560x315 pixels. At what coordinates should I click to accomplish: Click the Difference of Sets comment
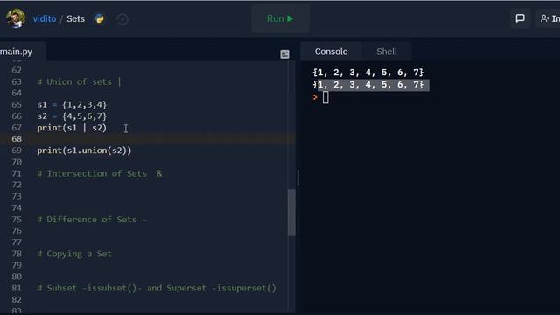(x=92, y=220)
